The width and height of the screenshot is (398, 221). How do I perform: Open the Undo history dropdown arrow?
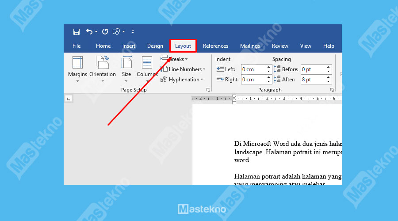pyautogui.click(x=96, y=32)
